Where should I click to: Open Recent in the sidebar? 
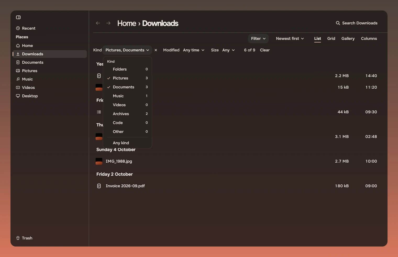50,28
